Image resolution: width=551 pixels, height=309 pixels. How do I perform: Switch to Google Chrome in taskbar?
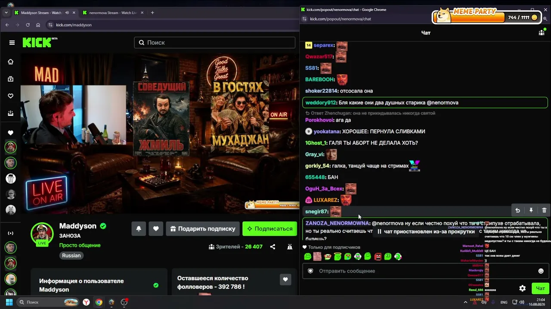99,302
